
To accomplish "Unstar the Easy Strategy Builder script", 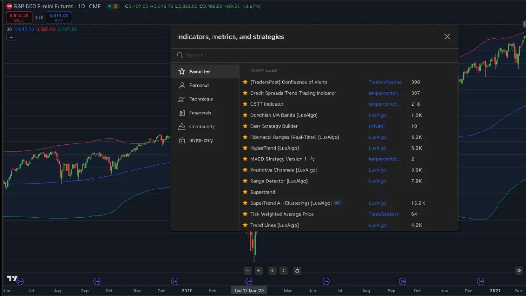I will pos(245,126).
